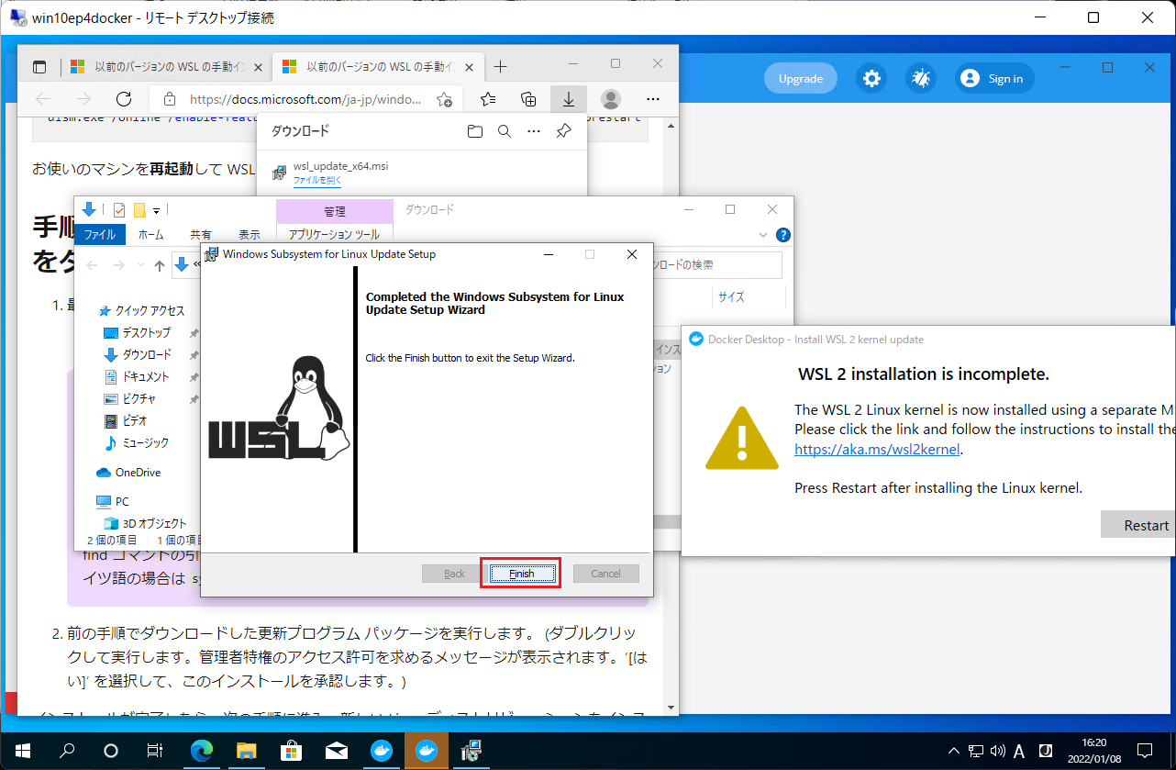Open Docker Desktop troubleshoot bug icon
The height and width of the screenshot is (770, 1176).
coord(920,78)
